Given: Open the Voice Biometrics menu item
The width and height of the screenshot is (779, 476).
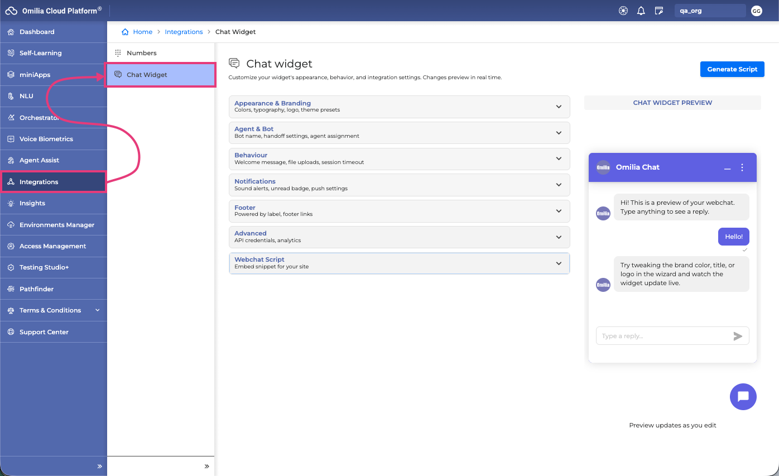Looking at the screenshot, I should coord(54,139).
